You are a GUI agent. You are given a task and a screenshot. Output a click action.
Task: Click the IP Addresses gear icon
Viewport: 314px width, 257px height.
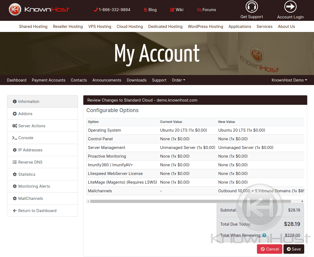coord(15,150)
